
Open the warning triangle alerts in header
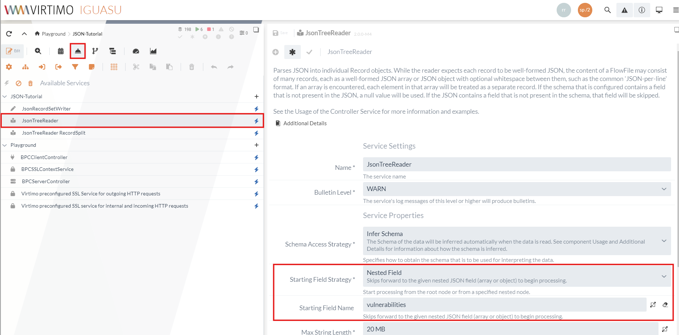click(625, 10)
